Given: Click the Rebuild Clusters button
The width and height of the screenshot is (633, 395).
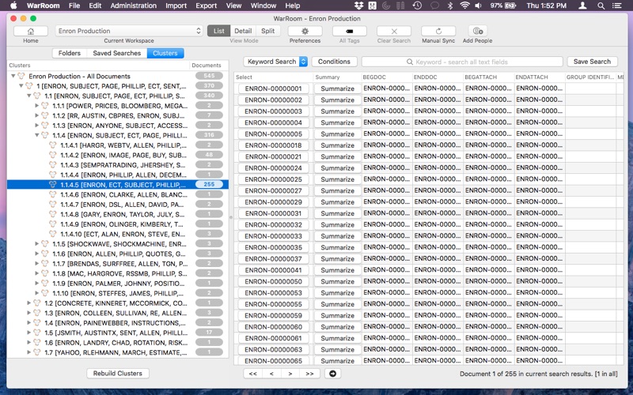Looking at the screenshot, I should 117,374.
